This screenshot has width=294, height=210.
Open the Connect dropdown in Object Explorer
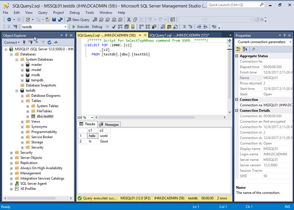point(12,42)
